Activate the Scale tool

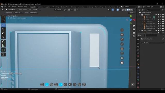pos(3,33)
